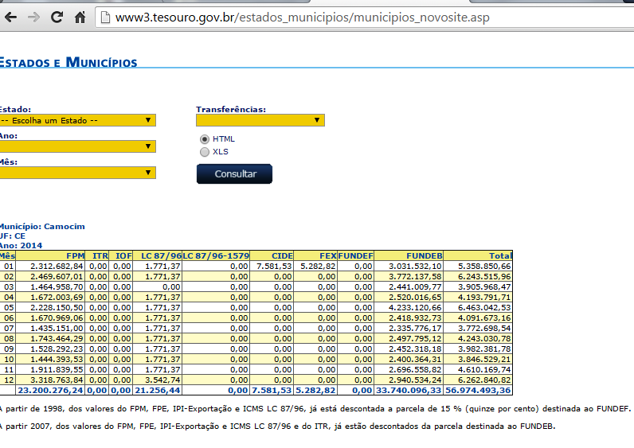Click the FUNDEF column header
This screenshot has width=634, height=448.
tap(355, 255)
